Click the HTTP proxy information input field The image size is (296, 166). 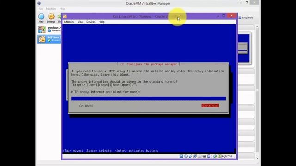tap(148, 98)
